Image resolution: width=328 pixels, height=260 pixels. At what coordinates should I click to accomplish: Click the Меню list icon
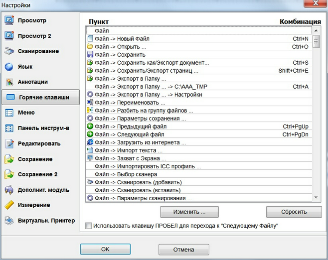click(x=9, y=113)
